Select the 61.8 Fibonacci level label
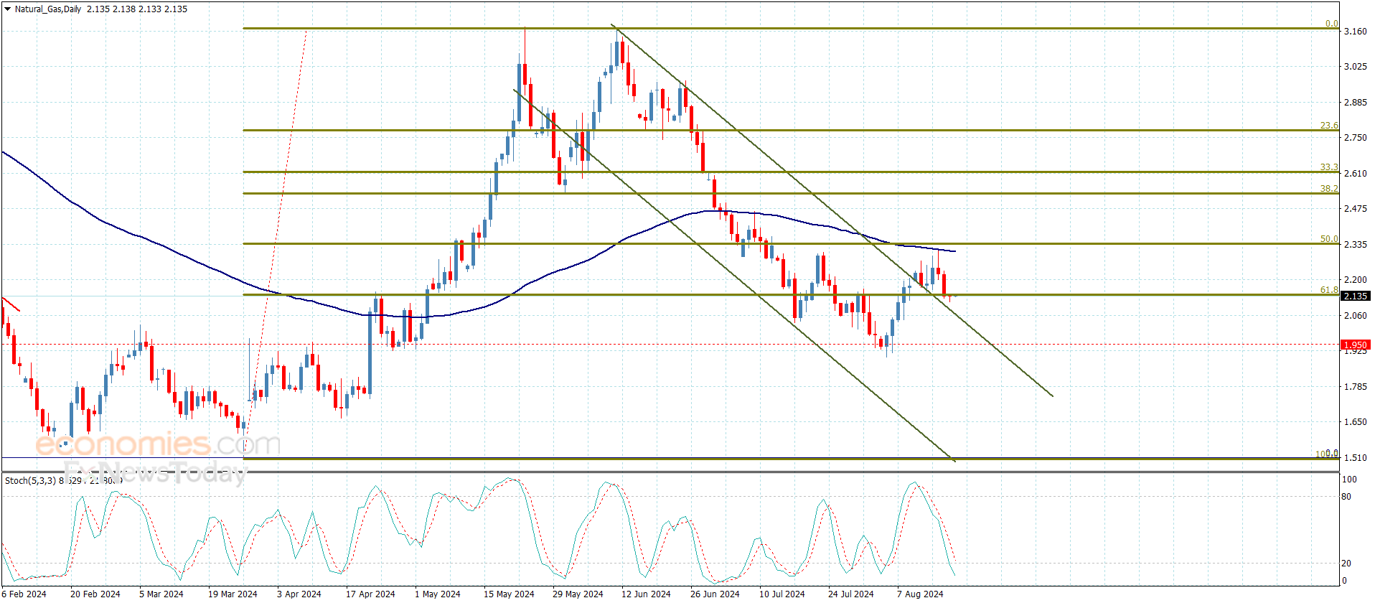 point(1329,290)
